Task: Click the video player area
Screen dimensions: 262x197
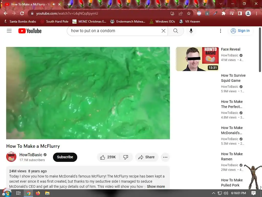Action: [x=88, y=93]
